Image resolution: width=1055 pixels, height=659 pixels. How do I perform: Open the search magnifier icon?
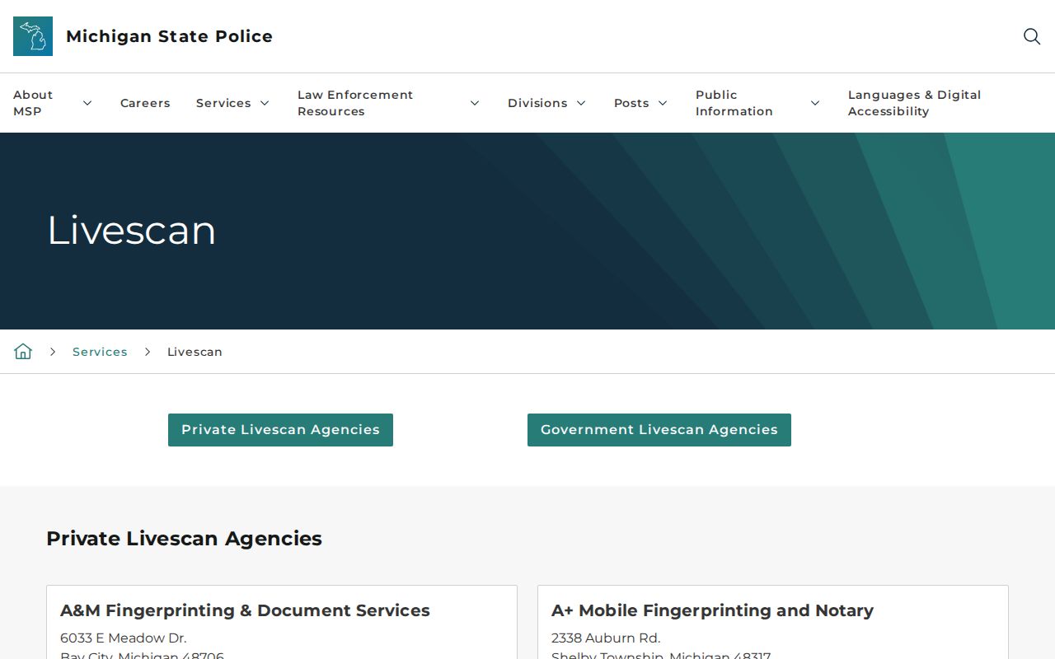coord(1032,36)
